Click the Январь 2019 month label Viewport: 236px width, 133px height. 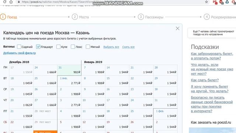[93, 62]
